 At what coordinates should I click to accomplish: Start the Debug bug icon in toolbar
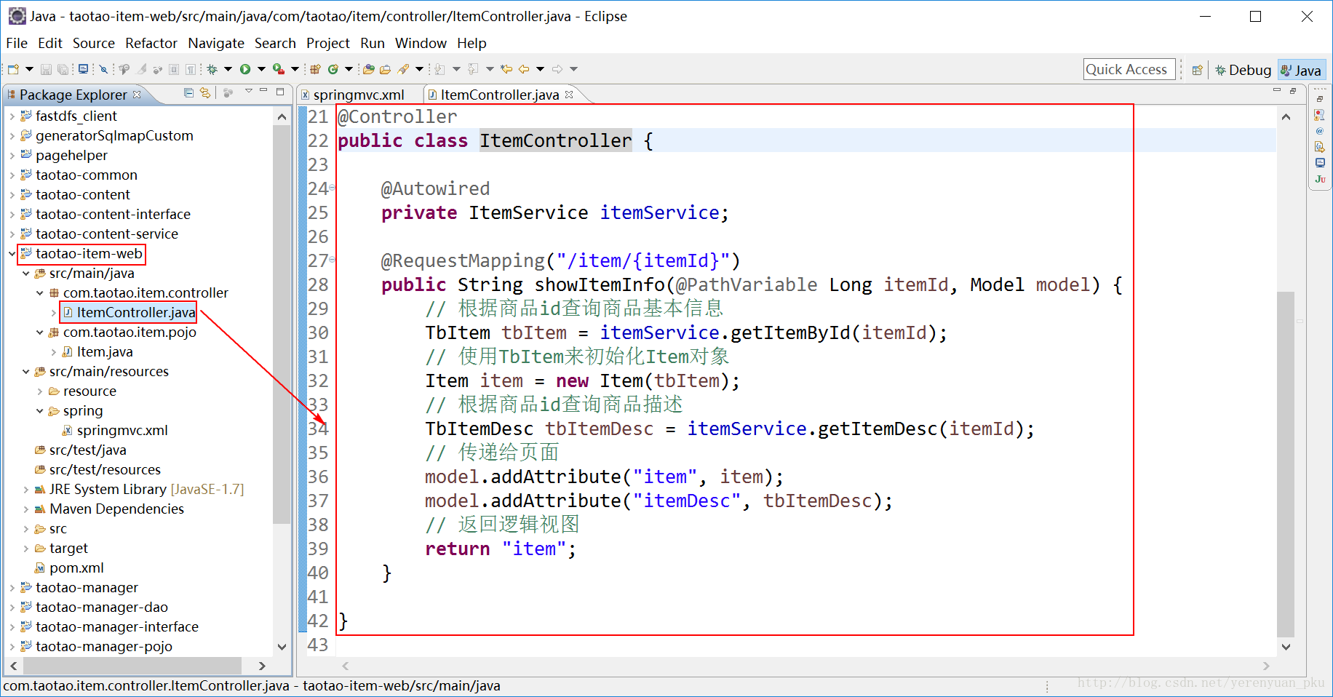212,69
